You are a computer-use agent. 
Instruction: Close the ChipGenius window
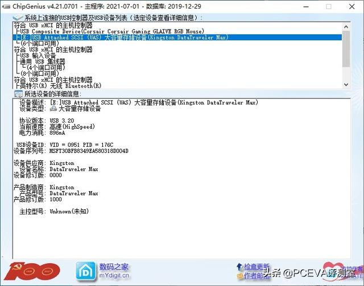tap(351, 6)
